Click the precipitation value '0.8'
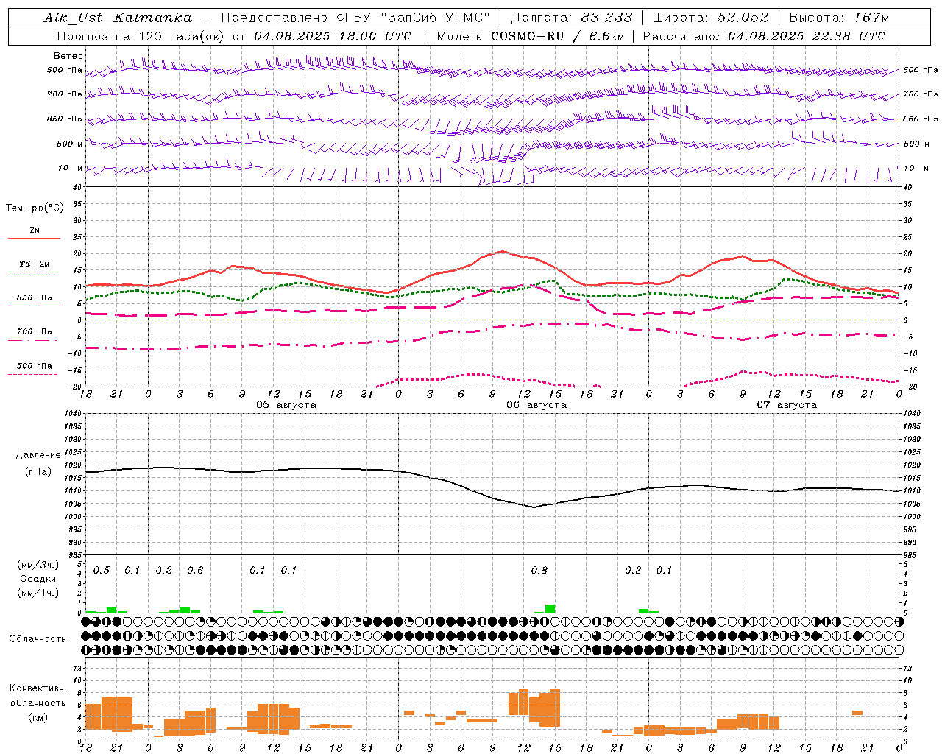Image resolution: width=942 pixels, height=754 pixels. 539,571
